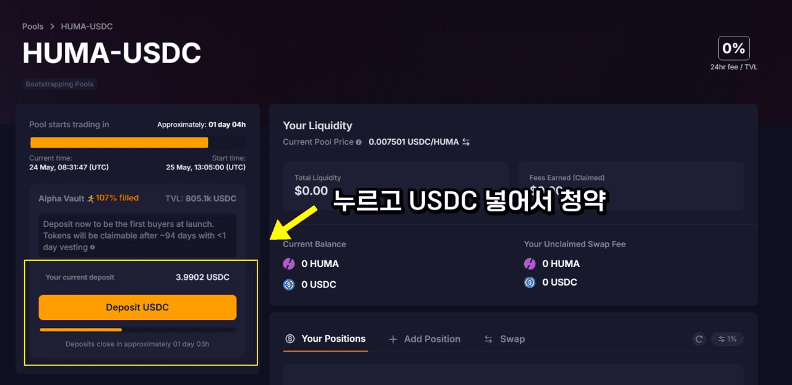
Task: Click the Alpha Vault runner icon
Action: click(x=90, y=198)
